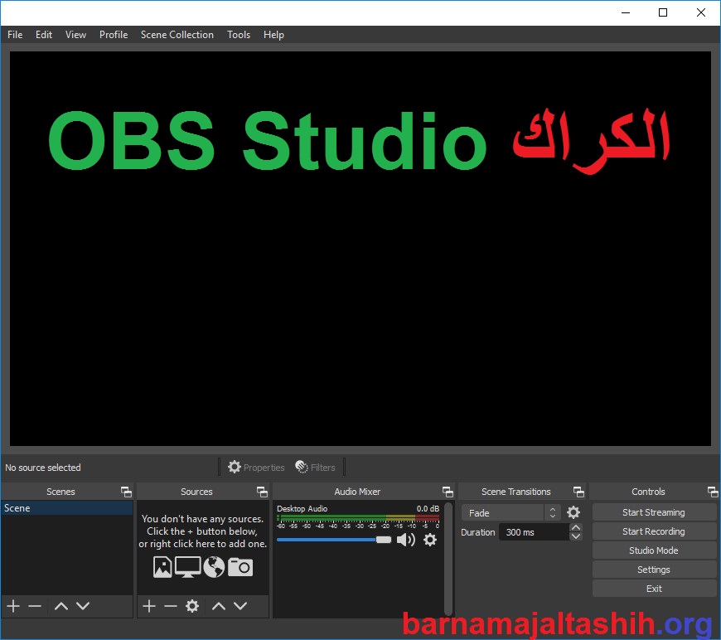Move scene down in Scenes panel

click(83, 606)
